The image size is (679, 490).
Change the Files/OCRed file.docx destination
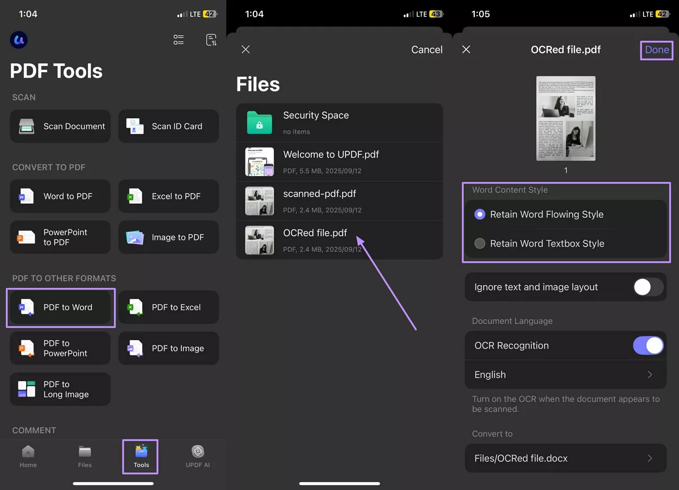566,458
